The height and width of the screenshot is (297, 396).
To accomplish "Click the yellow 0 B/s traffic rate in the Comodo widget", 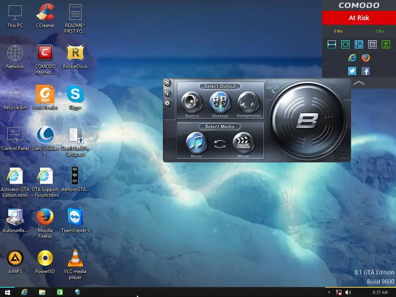I will 338,31.
